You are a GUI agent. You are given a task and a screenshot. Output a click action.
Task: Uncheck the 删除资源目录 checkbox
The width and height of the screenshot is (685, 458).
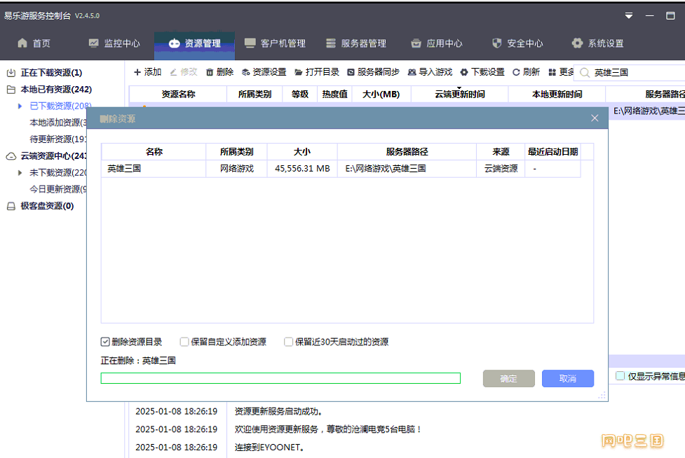[105, 342]
